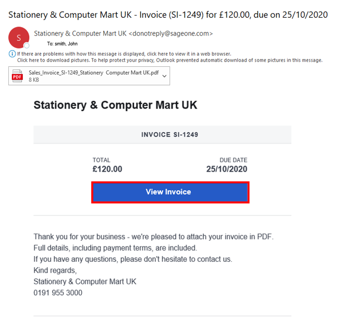Click the sender name and email address
The width and height of the screenshot is (343, 325).
[x=123, y=34]
